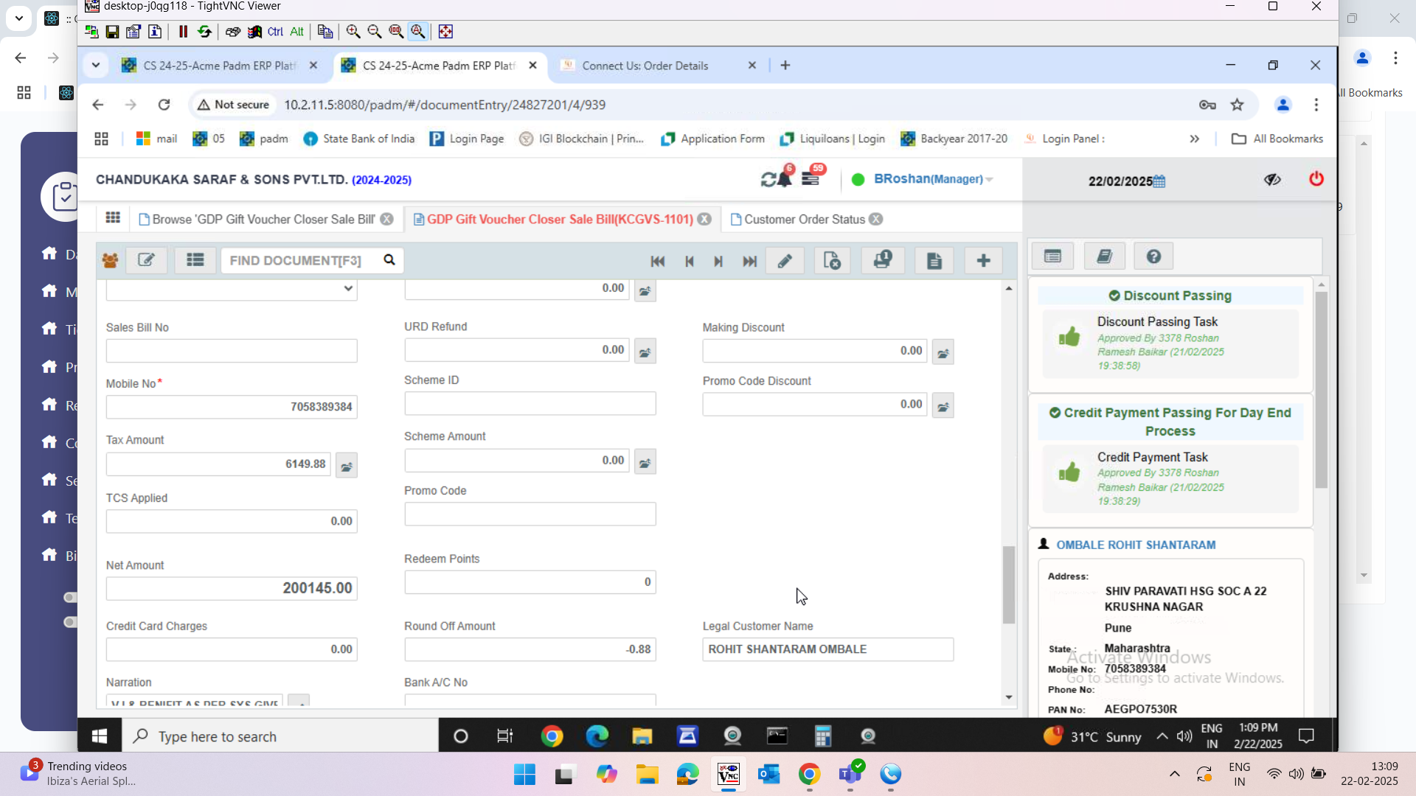Click the plus add new document icon
Screen dimensions: 1416x796
click(983, 261)
